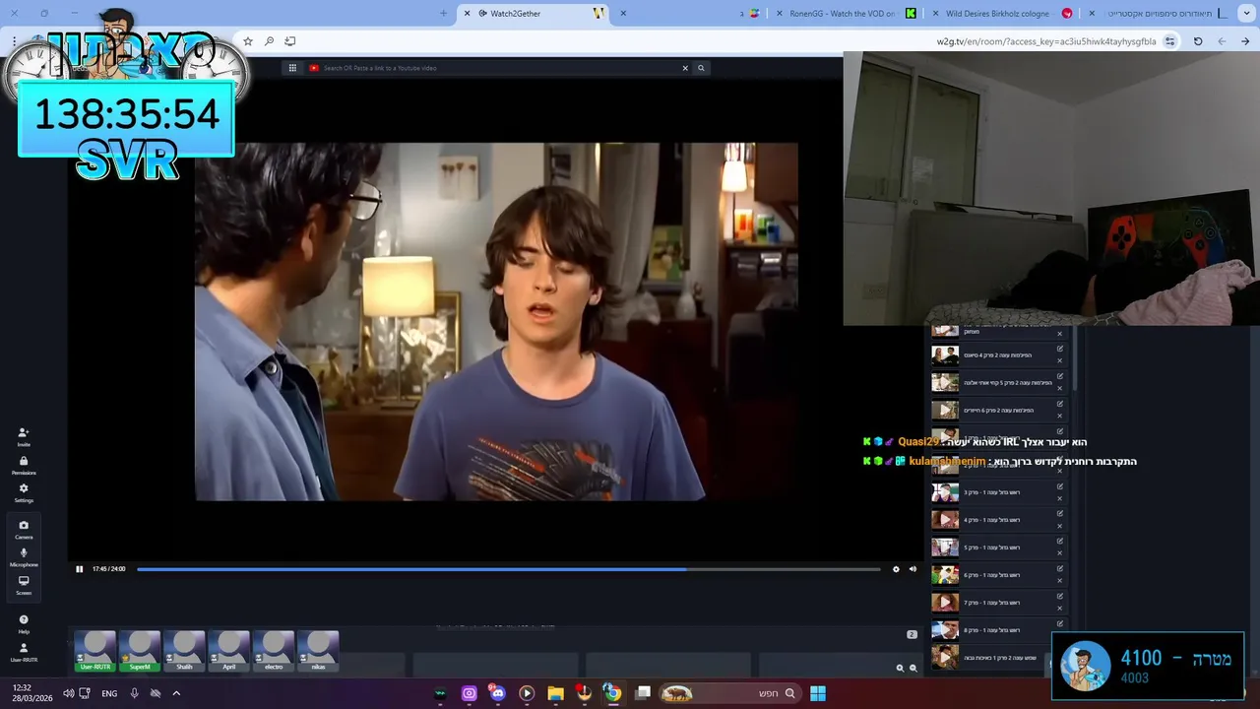Edit the playlist item 'ראשו גדול עונה 1 - פרק 8'
This screenshot has width=1260, height=709.
click(1060, 624)
